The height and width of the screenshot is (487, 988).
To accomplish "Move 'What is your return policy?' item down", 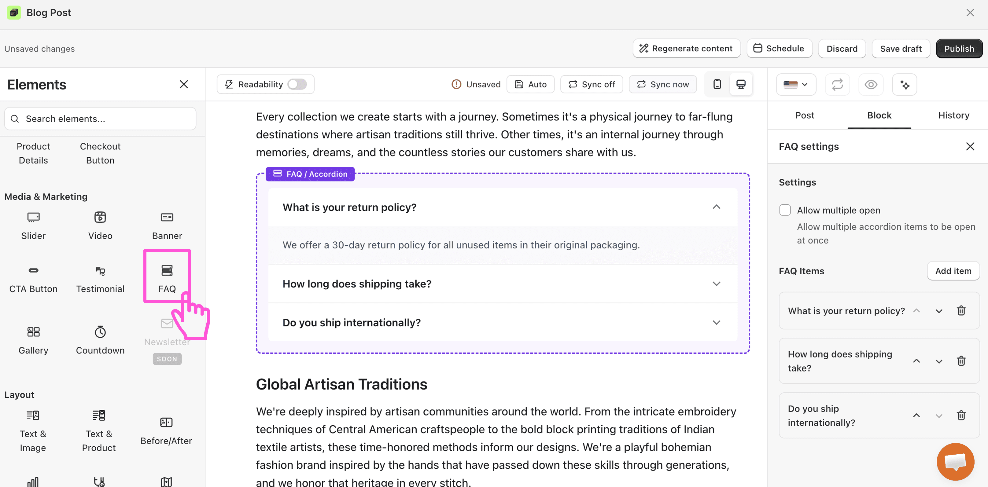I will tap(938, 311).
